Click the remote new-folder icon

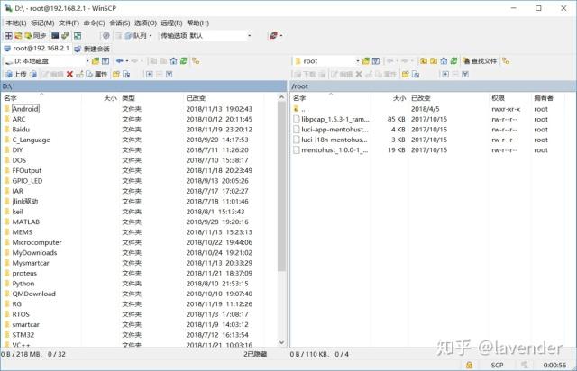pyautogui.click(x=406, y=74)
